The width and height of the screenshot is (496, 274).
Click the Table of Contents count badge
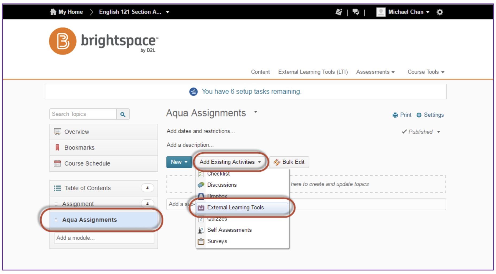[x=147, y=188]
